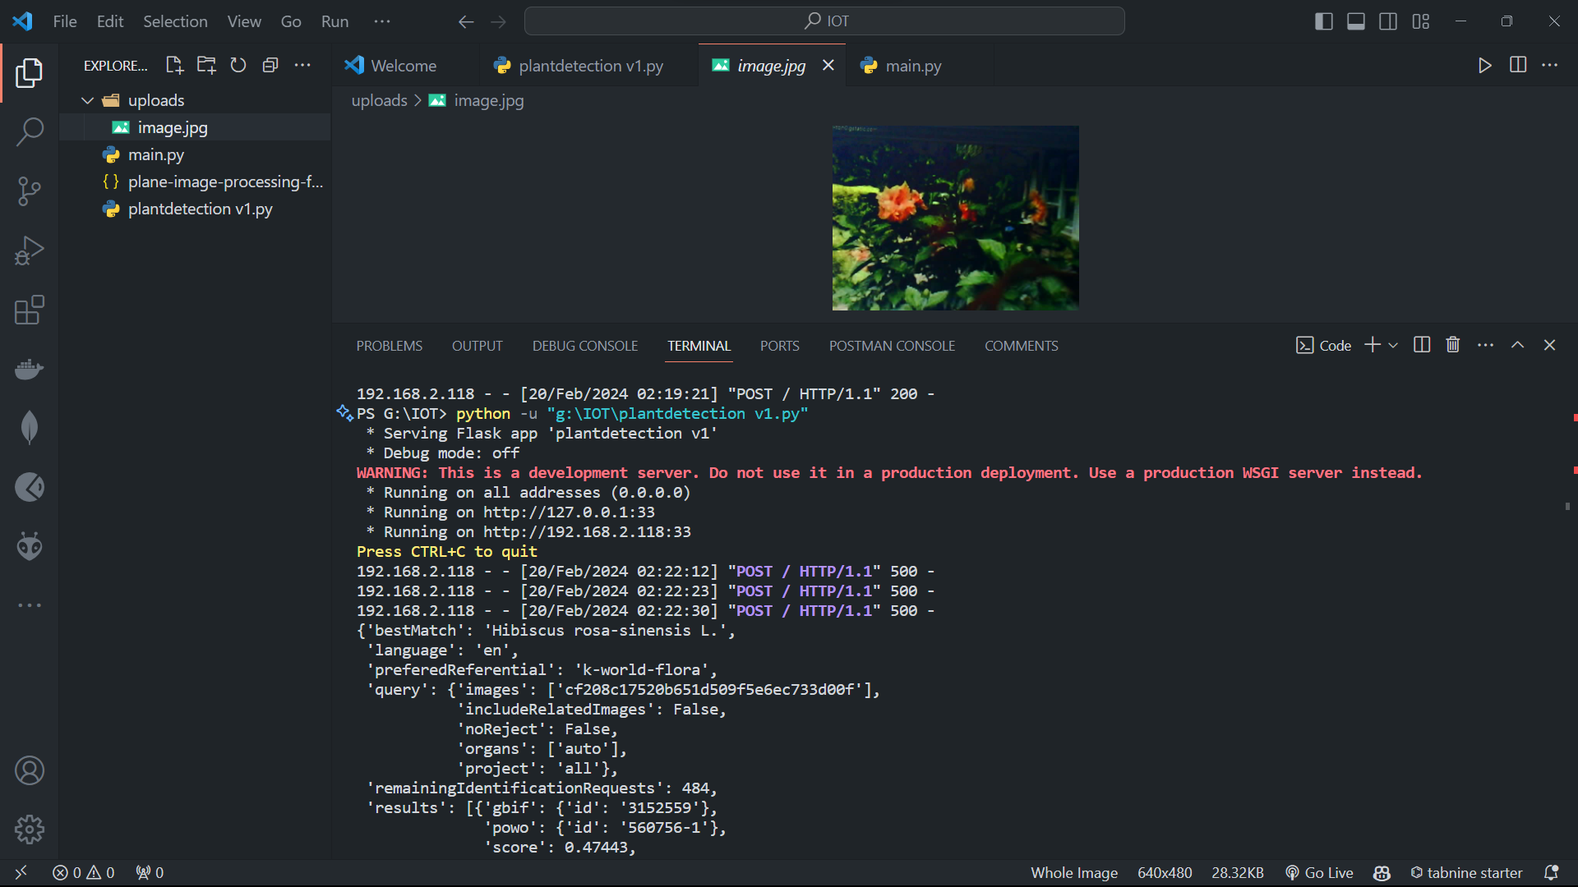
Task: Open the DEBUG CONSOLE panel tab
Action: pyautogui.click(x=585, y=346)
